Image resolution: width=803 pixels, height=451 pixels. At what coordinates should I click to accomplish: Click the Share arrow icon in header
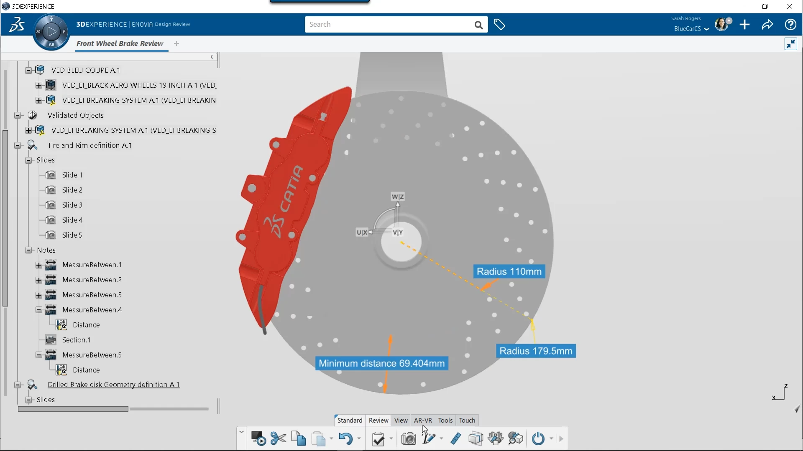(767, 25)
